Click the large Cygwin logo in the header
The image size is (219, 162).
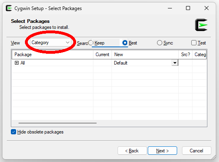pyautogui.click(x=201, y=25)
